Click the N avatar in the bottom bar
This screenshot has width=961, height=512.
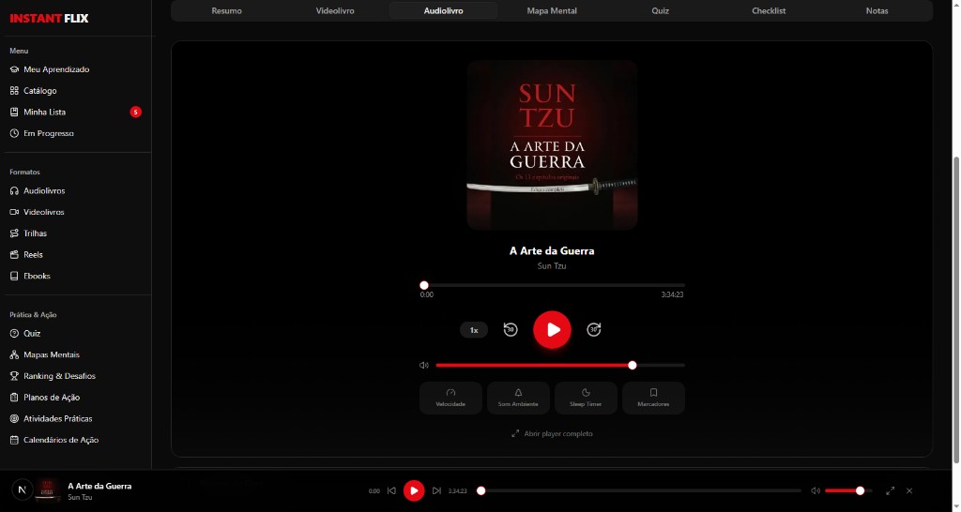[23, 489]
